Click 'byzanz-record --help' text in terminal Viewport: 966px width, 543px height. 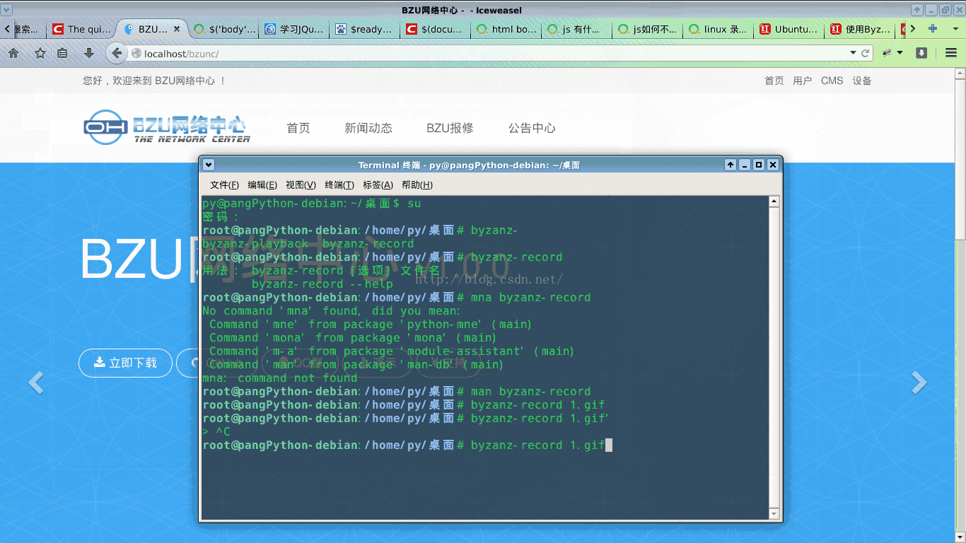pos(322,284)
